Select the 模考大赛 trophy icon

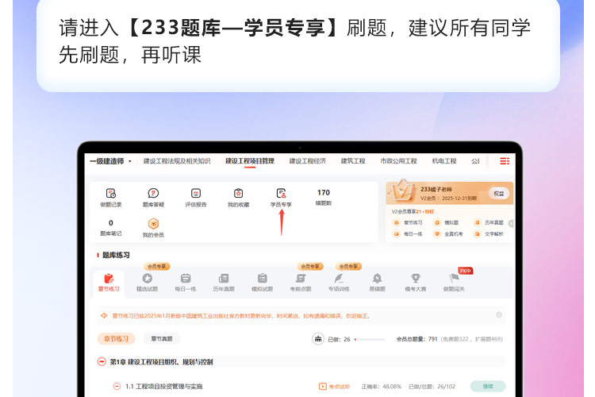pyautogui.click(x=416, y=279)
